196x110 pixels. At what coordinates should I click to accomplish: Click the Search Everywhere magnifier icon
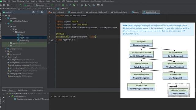(x=102, y=5)
